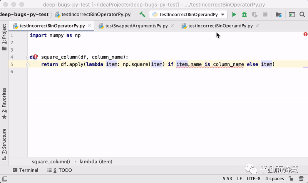The image size is (308, 183).
Task: Change indent setting 4 spaces in status bar
Action: click(275, 179)
